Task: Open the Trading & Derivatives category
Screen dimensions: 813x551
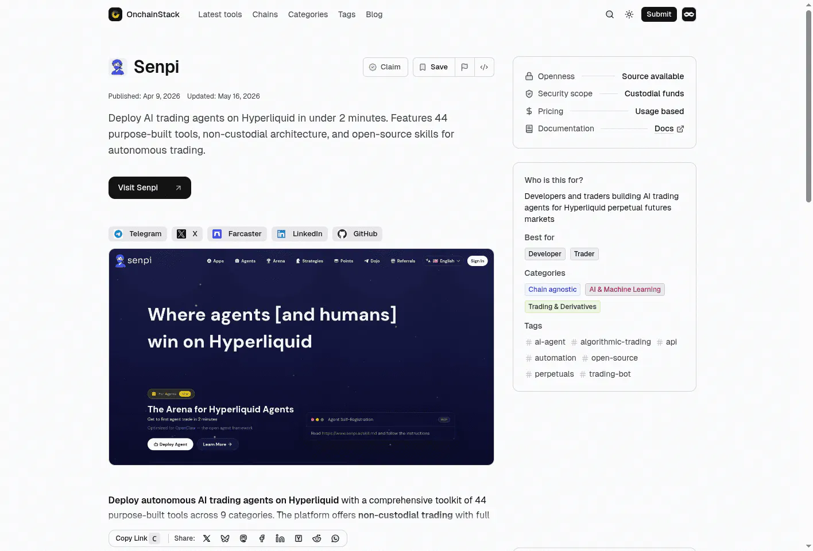Action: pyautogui.click(x=562, y=307)
